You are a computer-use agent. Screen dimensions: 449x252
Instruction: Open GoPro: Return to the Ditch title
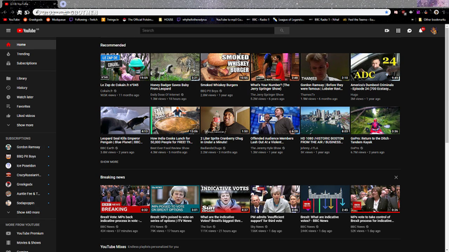(x=370, y=140)
